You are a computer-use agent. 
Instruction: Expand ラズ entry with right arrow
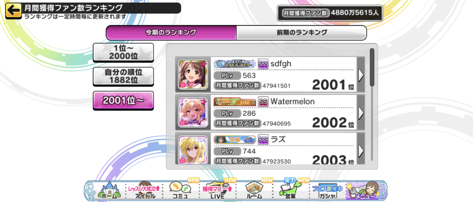click(x=360, y=150)
